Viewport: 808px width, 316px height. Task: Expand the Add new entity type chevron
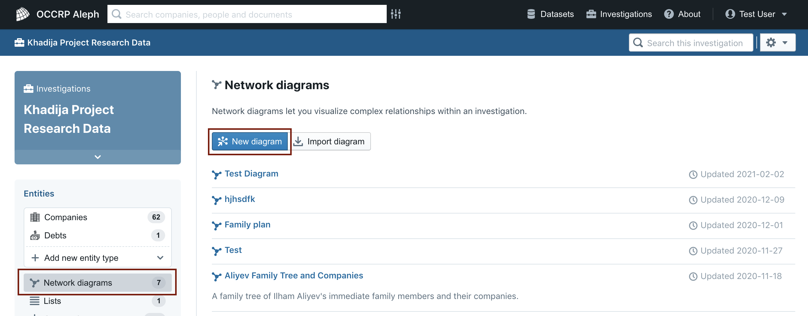pyautogui.click(x=160, y=258)
